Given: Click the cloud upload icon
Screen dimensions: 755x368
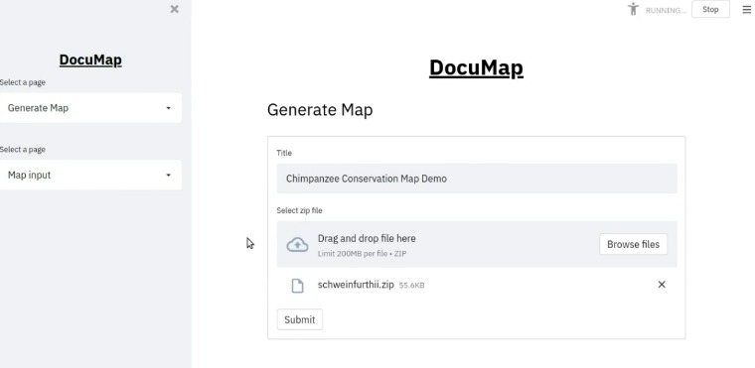Looking at the screenshot, I should [x=298, y=245].
